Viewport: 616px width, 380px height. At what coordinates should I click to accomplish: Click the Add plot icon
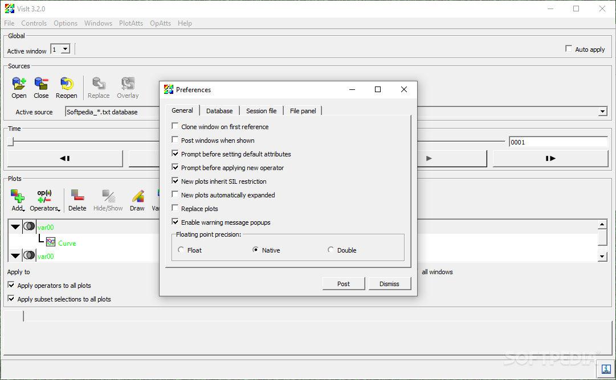pos(17,196)
